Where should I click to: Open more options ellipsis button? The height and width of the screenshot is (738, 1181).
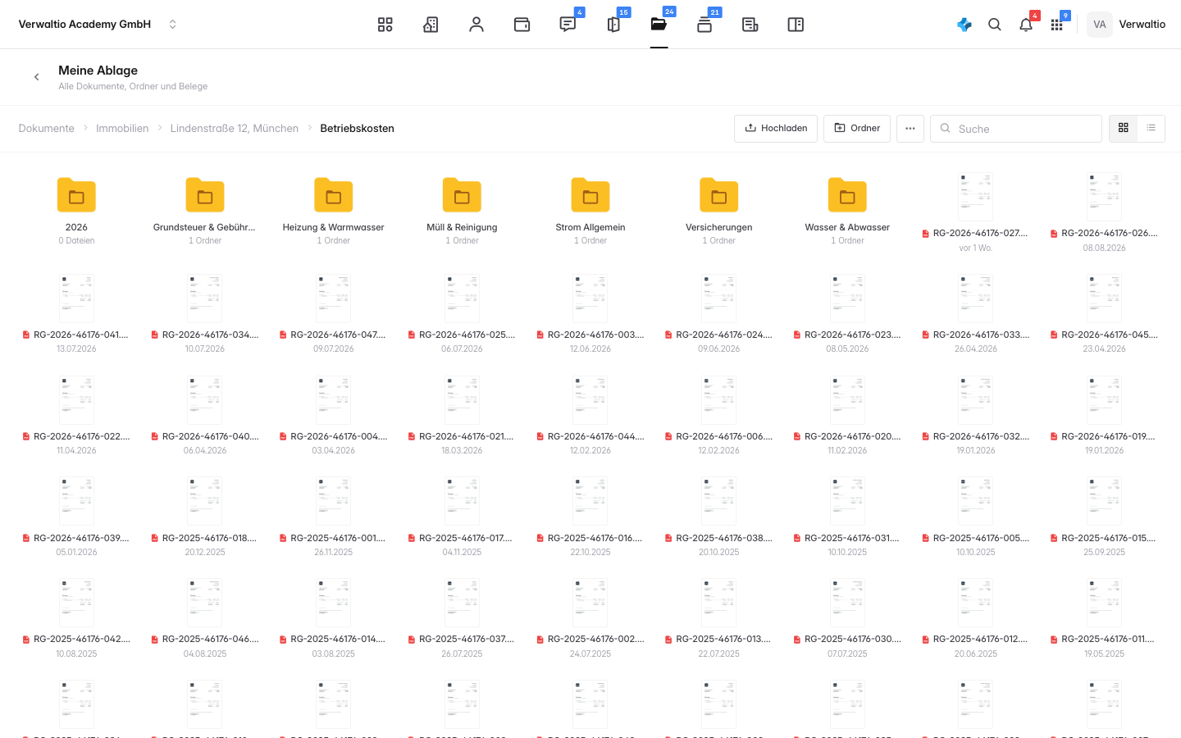coord(910,129)
